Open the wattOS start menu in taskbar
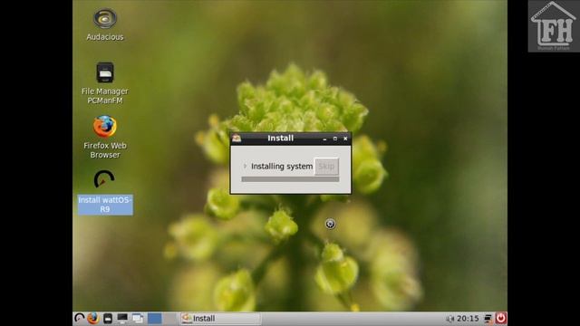This screenshot has width=580, height=326. pos(79,318)
